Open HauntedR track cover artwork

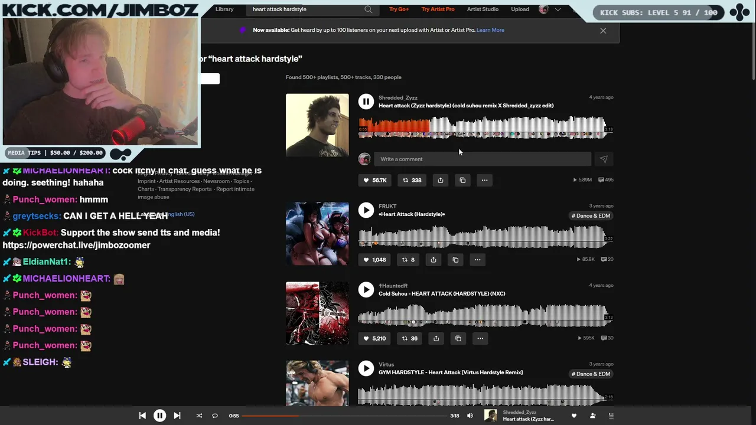tap(317, 313)
